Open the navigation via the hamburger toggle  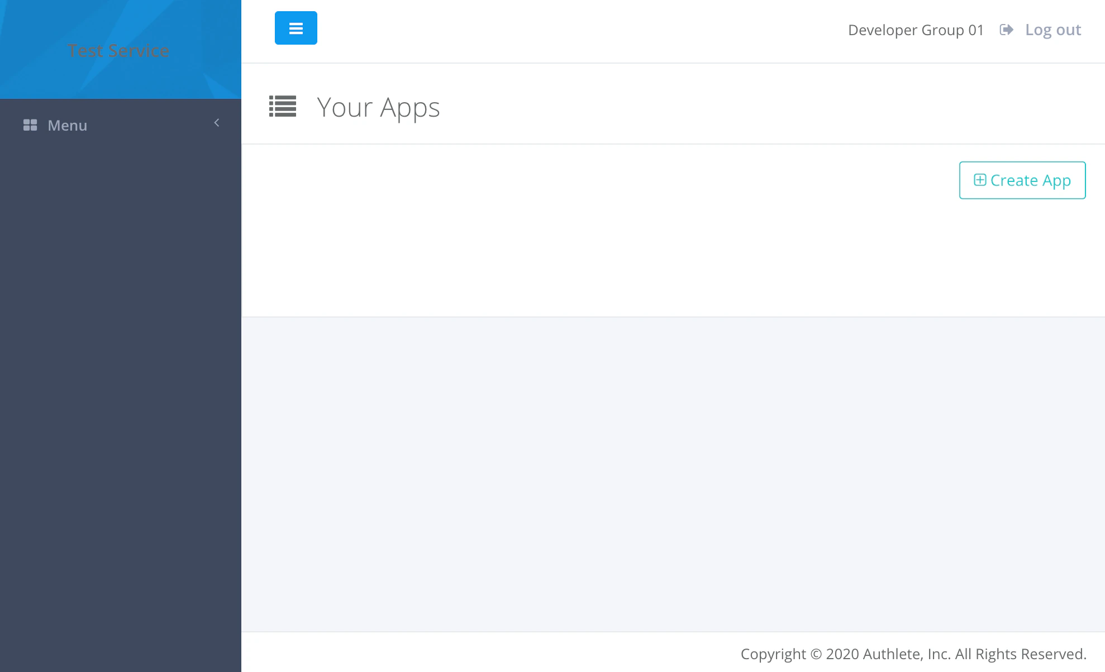coord(296,27)
